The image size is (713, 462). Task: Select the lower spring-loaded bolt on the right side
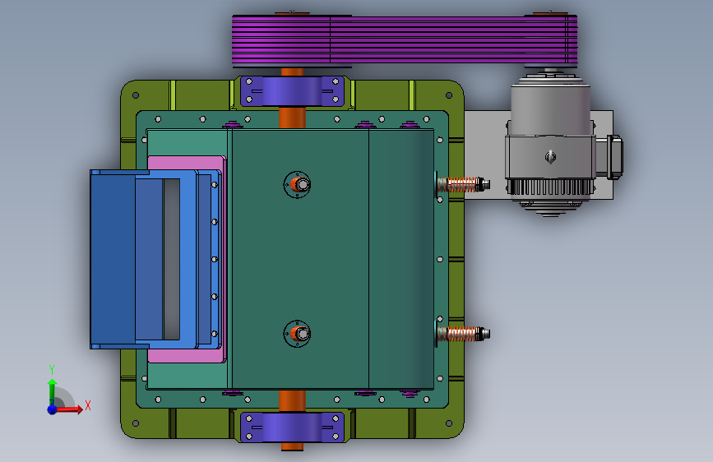(x=463, y=334)
